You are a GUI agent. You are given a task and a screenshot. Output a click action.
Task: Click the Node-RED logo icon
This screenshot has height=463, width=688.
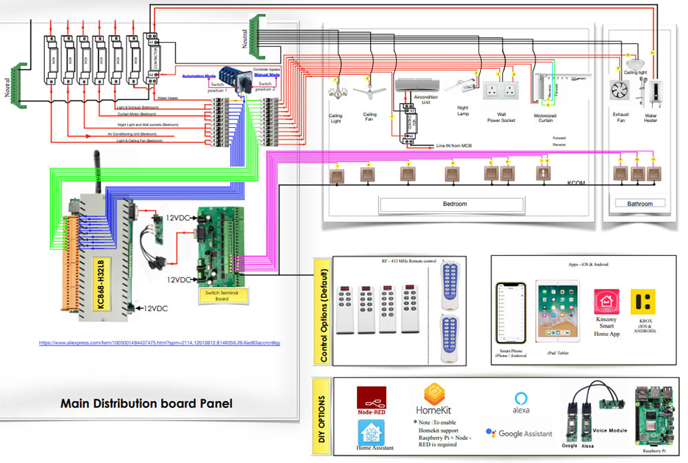[371, 400]
